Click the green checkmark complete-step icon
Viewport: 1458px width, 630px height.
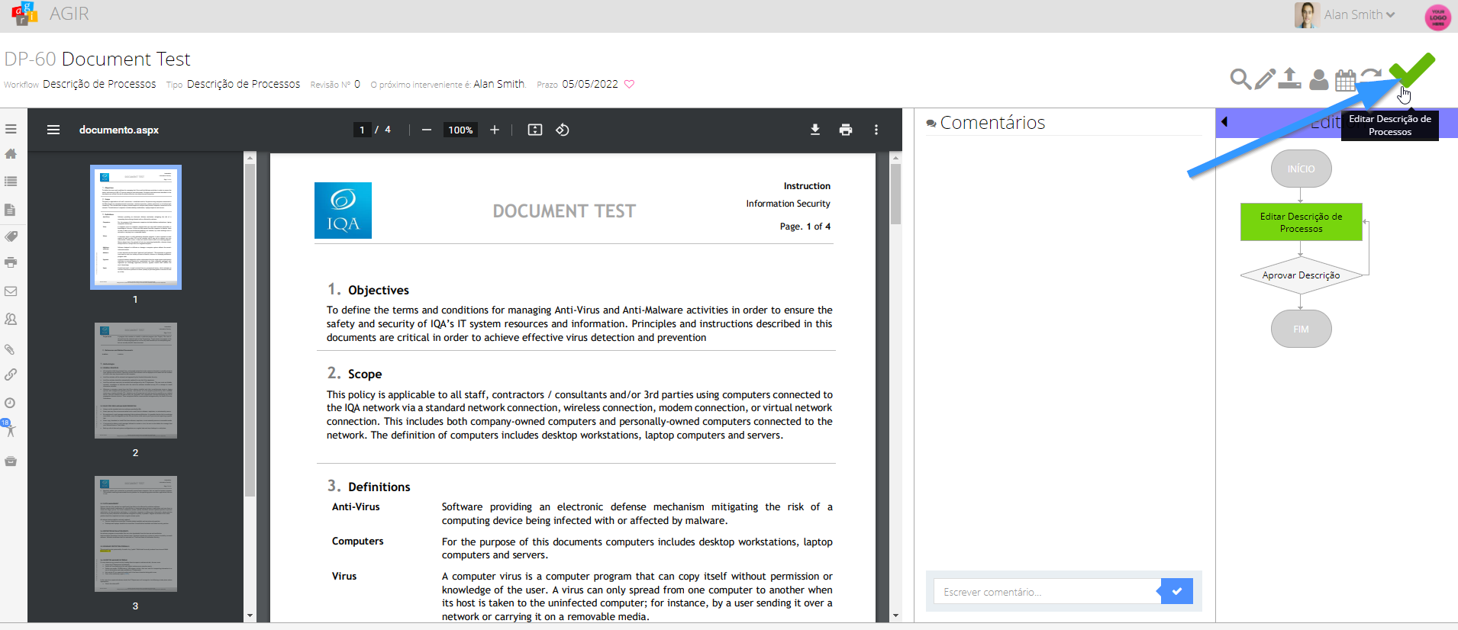coord(1412,70)
